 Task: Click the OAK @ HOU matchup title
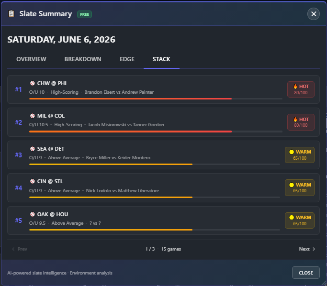tap(53, 214)
